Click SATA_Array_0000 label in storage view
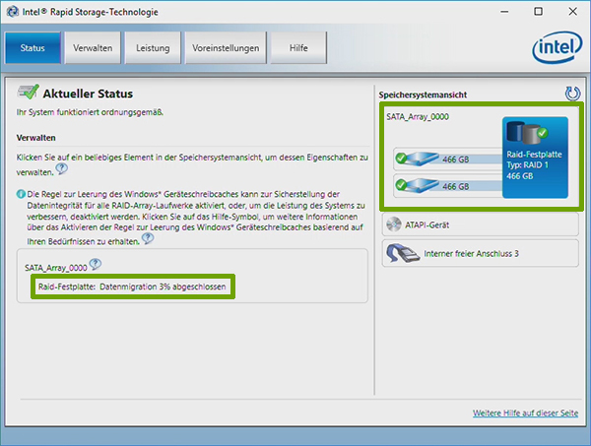This screenshot has height=446, width=591. [418, 117]
